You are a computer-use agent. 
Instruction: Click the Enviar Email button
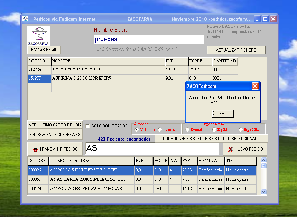44,50
